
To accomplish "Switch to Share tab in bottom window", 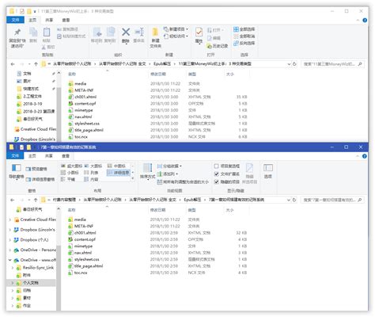I will pyautogui.click(x=49, y=156).
